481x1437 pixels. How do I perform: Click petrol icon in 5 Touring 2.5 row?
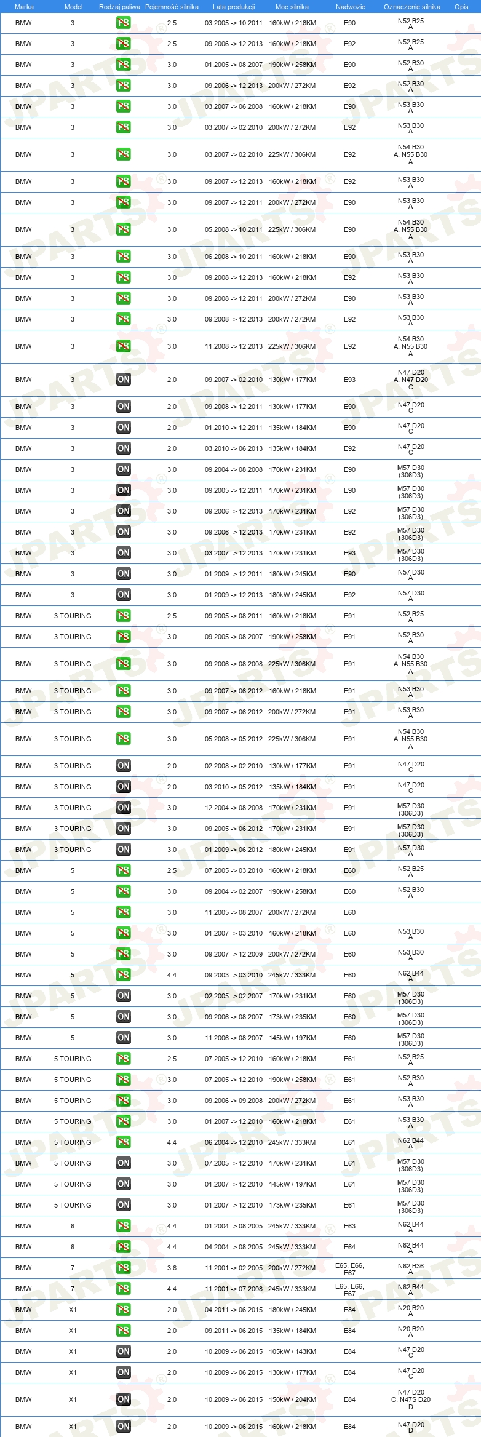point(123,1059)
